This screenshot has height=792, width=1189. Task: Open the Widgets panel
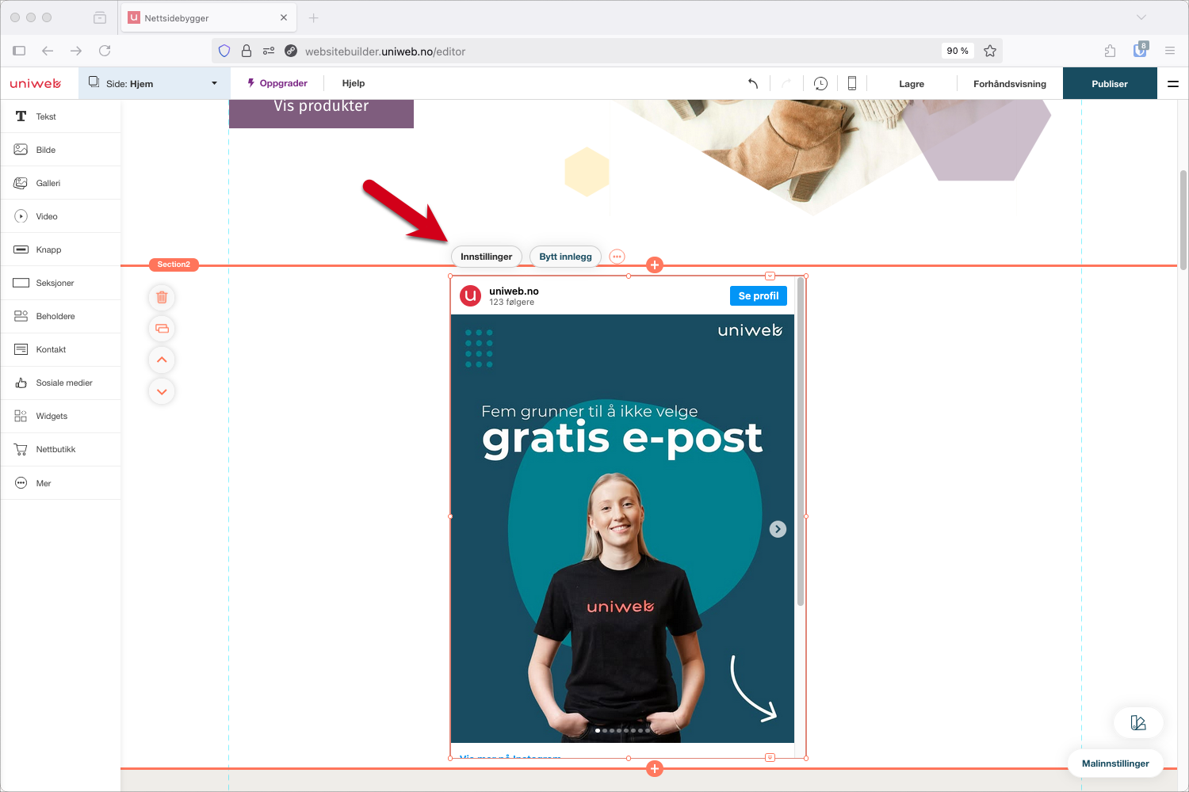[60, 416]
